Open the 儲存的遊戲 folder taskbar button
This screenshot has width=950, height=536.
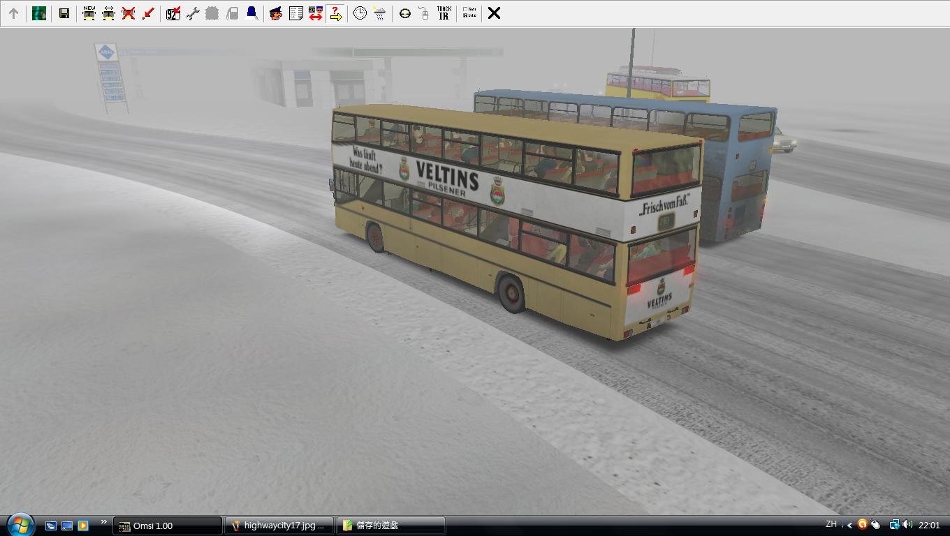pos(391,526)
